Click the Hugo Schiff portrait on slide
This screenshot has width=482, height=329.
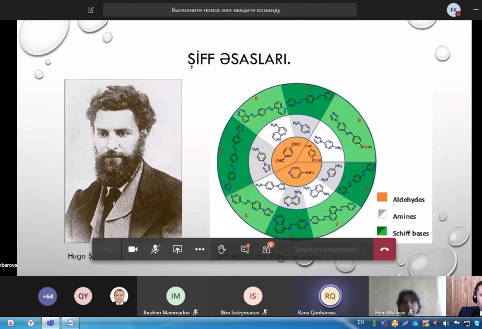[x=123, y=160]
